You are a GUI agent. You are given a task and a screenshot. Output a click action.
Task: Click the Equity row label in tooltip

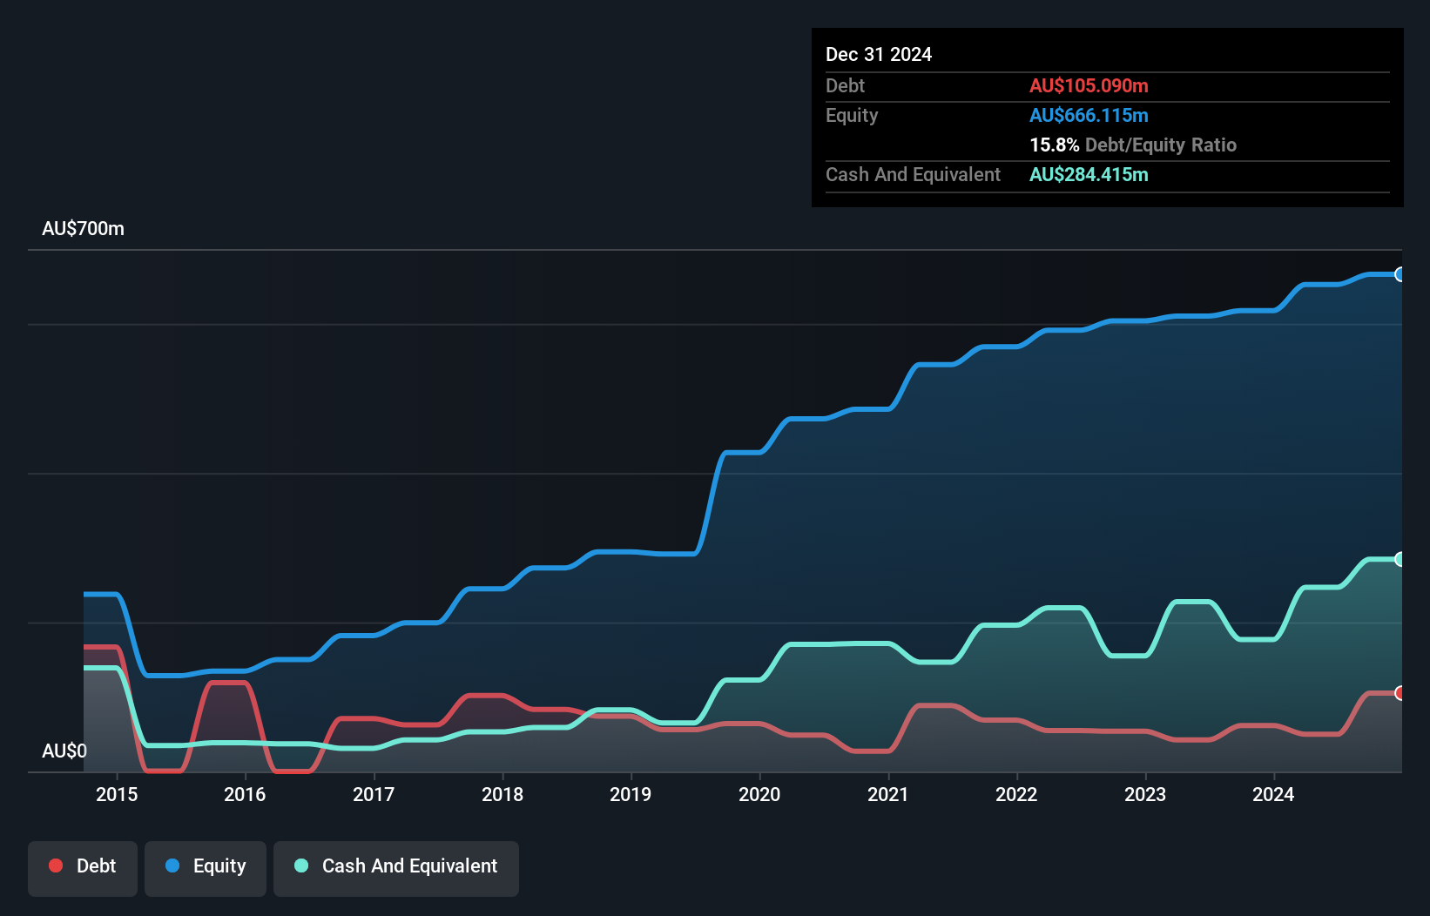click(x=852, y=115)
